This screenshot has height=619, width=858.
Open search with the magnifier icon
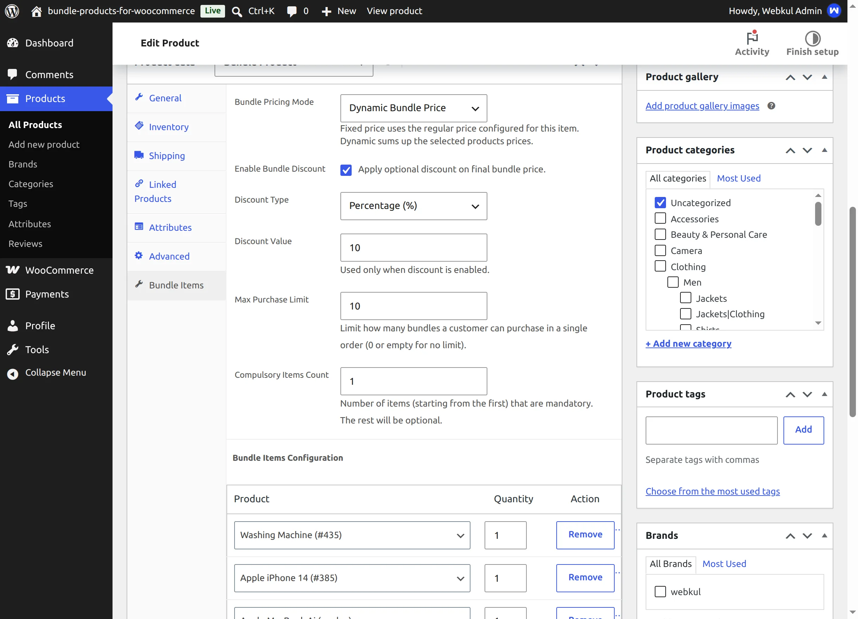tap(237, 11)
